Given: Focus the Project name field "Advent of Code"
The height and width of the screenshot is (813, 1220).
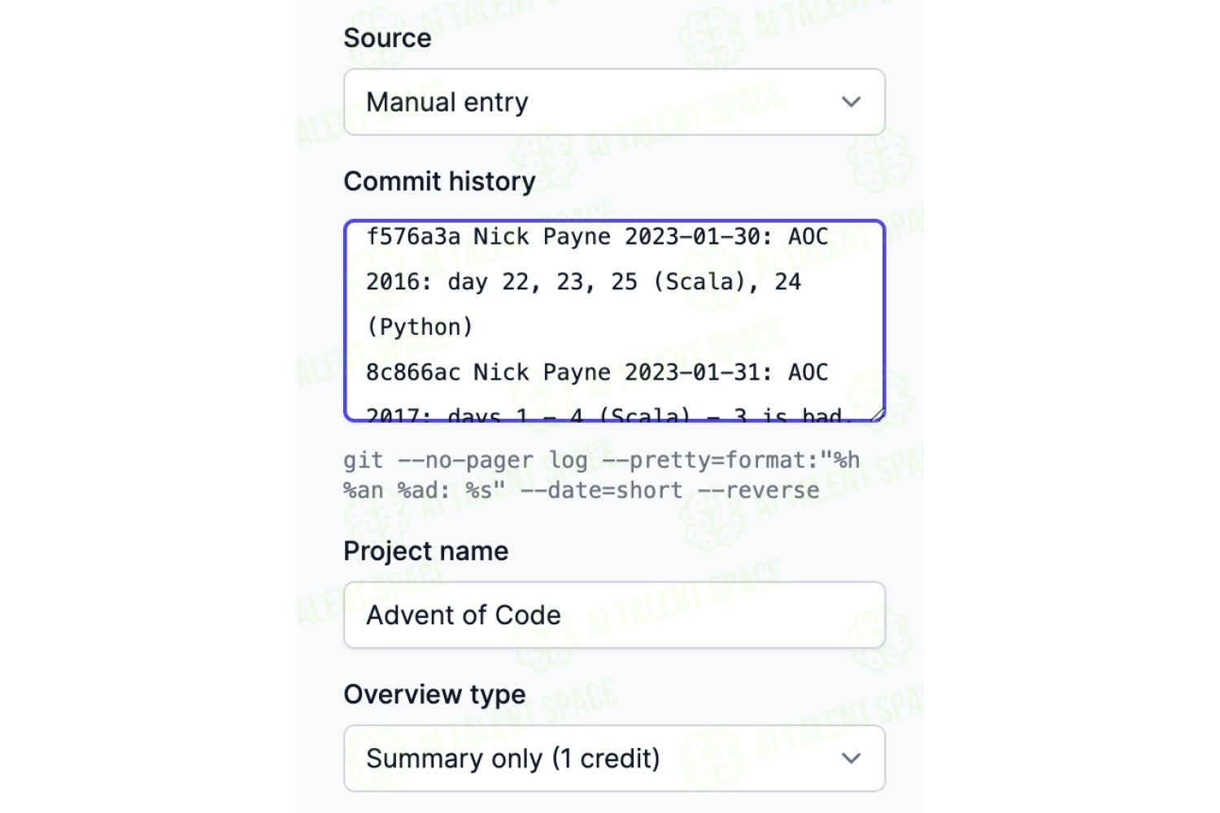Looking at the screenshot, I should pyautogui.click(x=614, y=615).
